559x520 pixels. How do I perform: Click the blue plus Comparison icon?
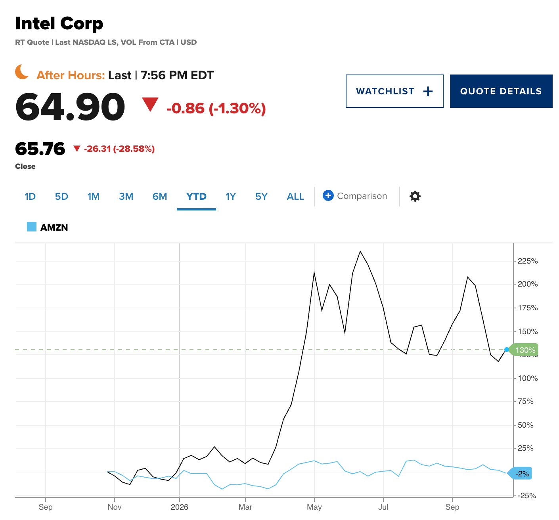pyautogui.click(x=328, y=196)
